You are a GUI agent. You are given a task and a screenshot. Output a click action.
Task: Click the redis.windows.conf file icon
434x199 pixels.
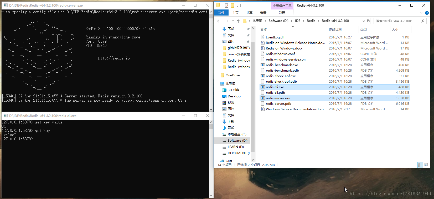(262, 54)
